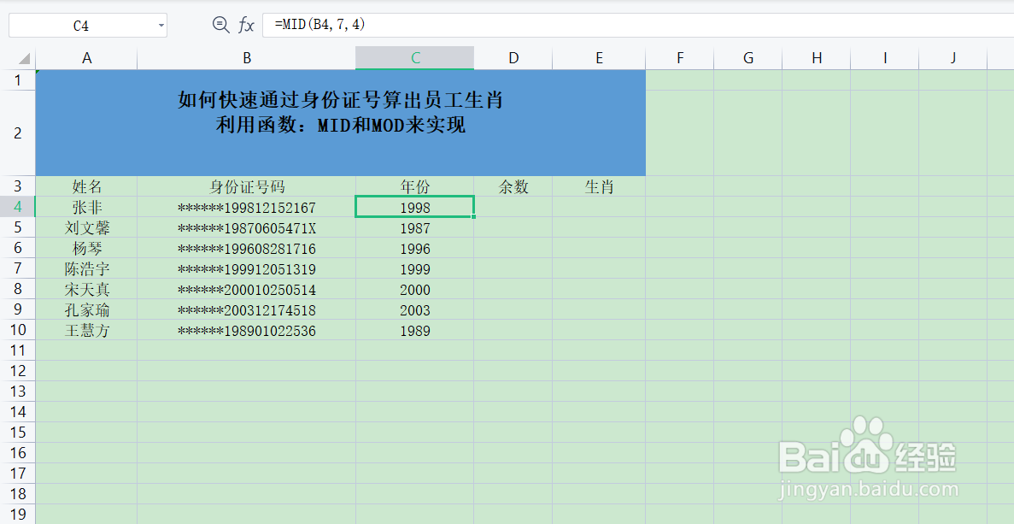
Task: Select the name cell 孔家瑜
Action: tap(86, 310)
